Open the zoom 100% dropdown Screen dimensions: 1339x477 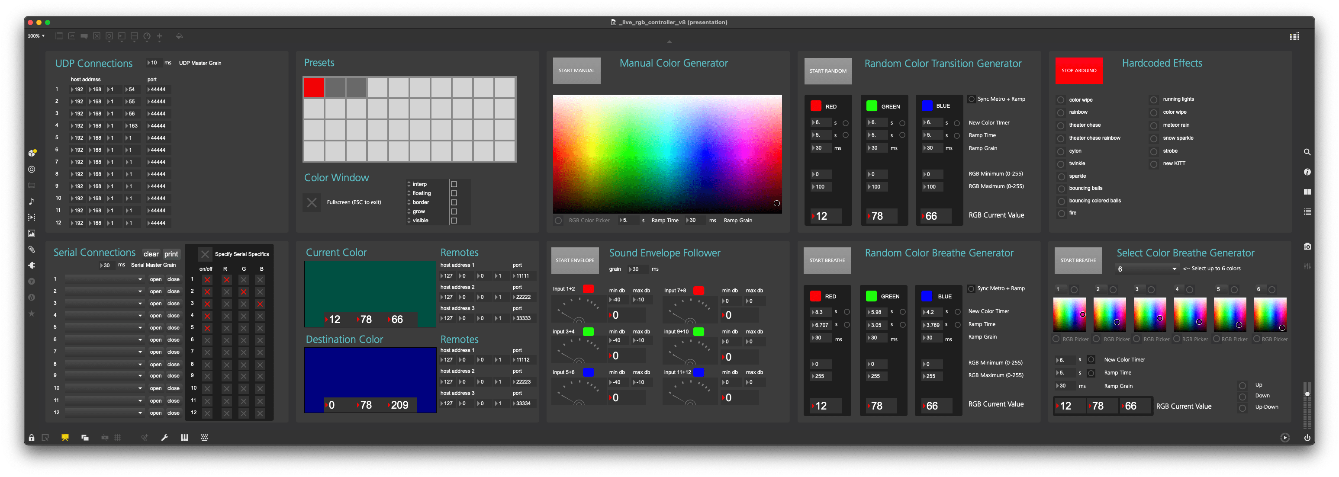pyautogui.click(x=36, y=36)
